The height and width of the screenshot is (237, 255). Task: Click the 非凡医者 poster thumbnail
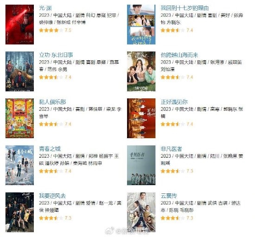coord(141,165)
